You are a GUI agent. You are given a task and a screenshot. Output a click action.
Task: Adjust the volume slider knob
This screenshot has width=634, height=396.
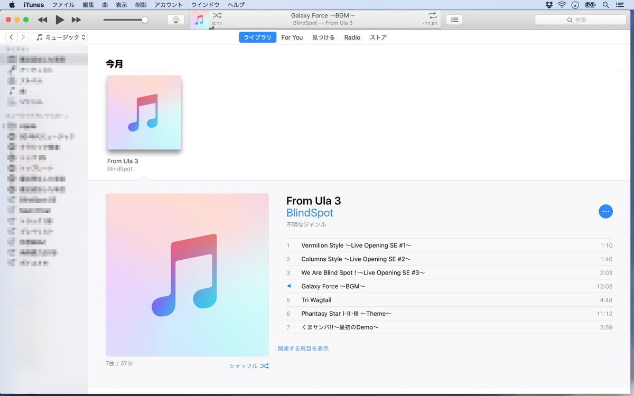pos(145,20)
